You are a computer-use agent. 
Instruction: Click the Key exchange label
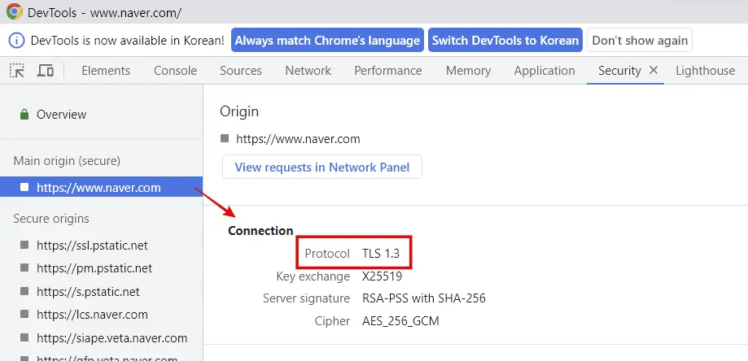tap(313, 276)
